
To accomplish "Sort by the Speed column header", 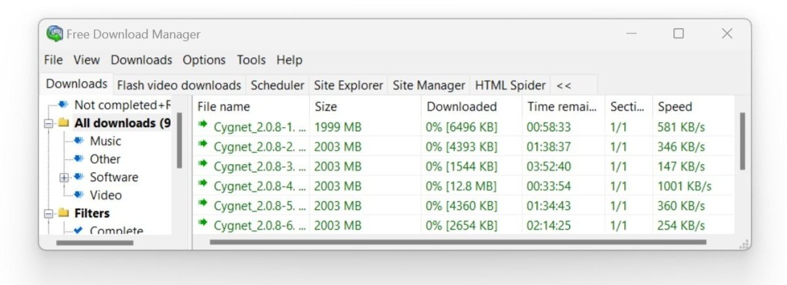I will coord(694,107).
